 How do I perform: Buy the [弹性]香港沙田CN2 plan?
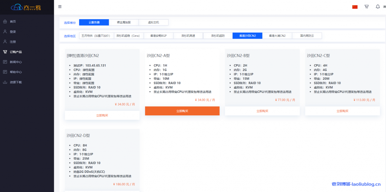point(102,115)
